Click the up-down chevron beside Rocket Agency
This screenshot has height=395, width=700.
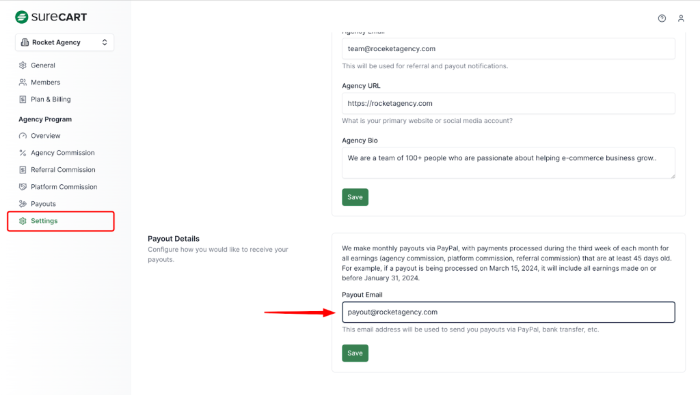[x=105, y=42]
